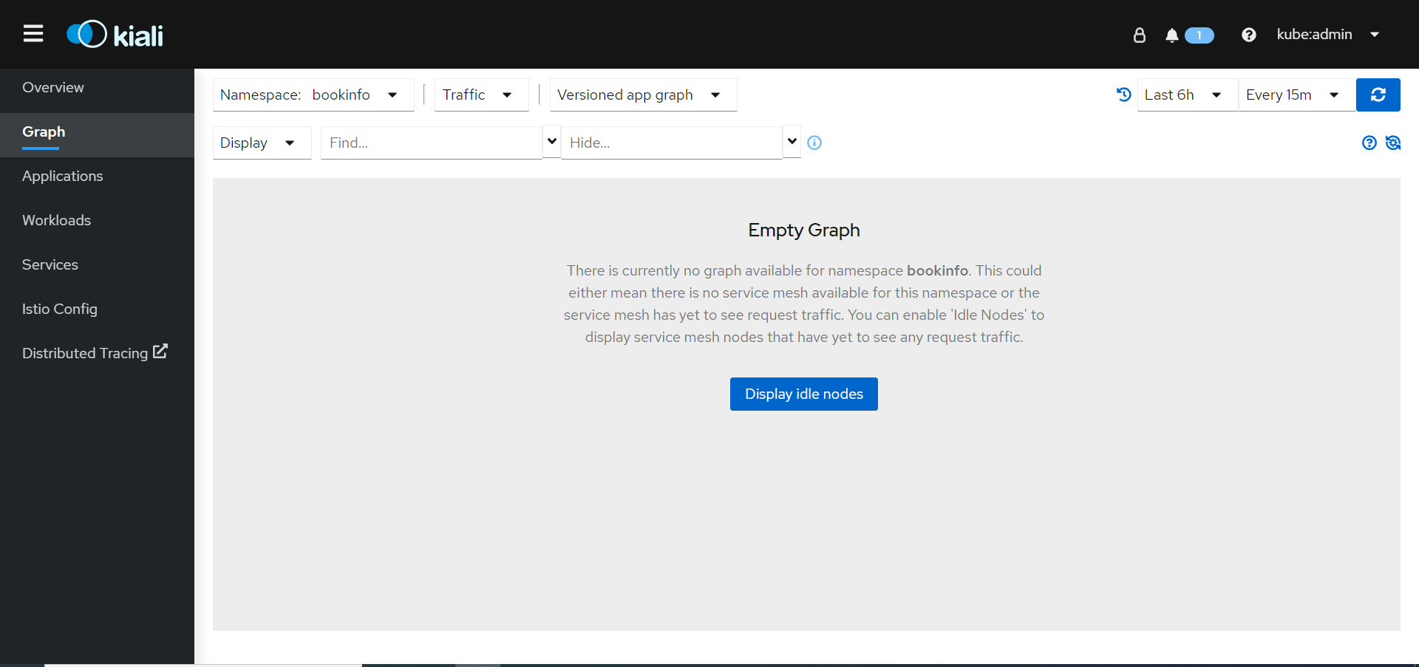Image resolution: width=1419 pixels, height=667 pixels.
Task: Click into the Find input field
Action: (431, 143)
